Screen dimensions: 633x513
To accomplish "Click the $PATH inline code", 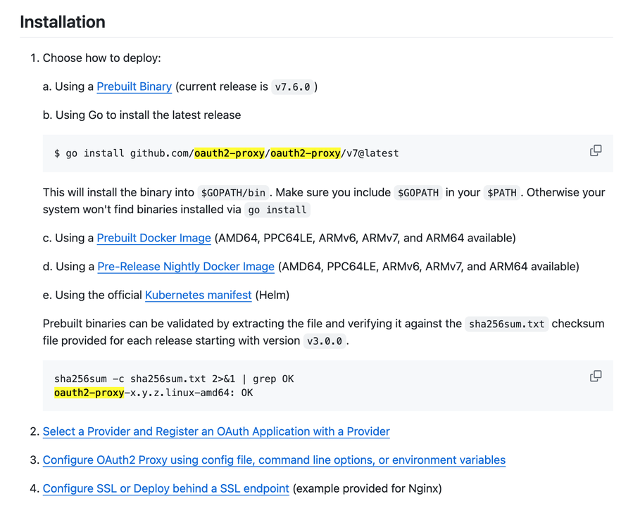I will click(502, 193).
